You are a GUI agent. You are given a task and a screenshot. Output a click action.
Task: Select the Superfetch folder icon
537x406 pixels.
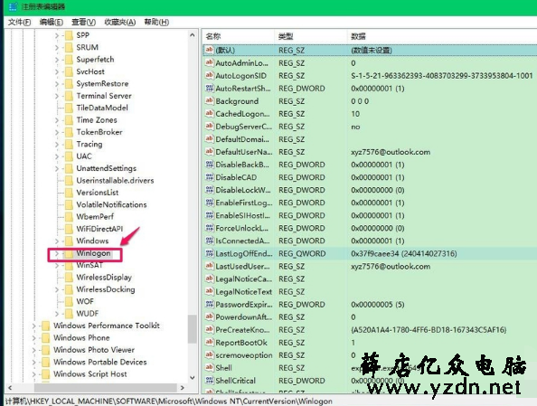pyautogui.click(x=69, y=60)
